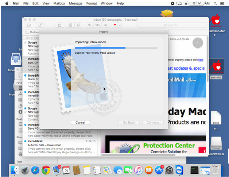Open the Apple menu
Viewport: 229px width, 177px height.
[x=7, y=3]
